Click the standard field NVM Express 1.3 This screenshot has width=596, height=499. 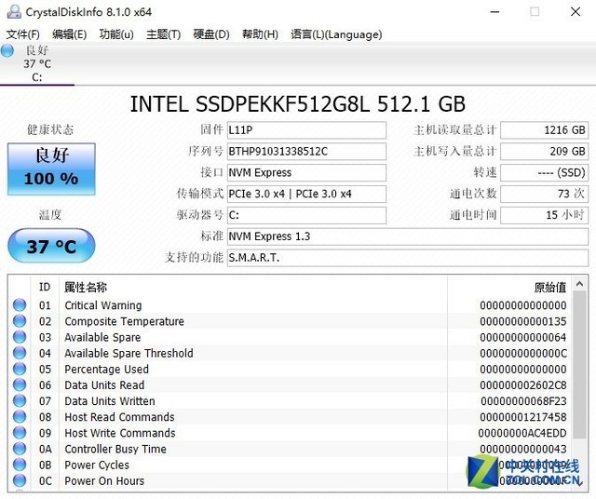tap(408, 236)
